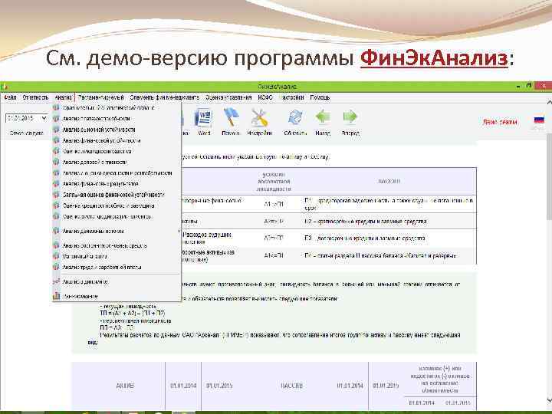Choose Анализ и оценка доходности и рентабельности

pyautogui.click(x=117, y=172)
